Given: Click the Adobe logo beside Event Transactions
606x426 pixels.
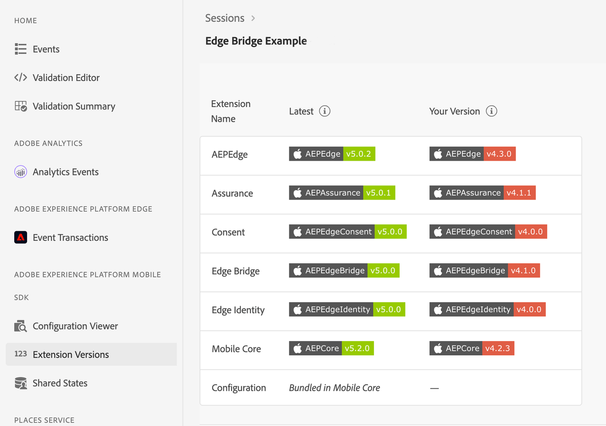Looking at the screenshot, I should point(20,237).
